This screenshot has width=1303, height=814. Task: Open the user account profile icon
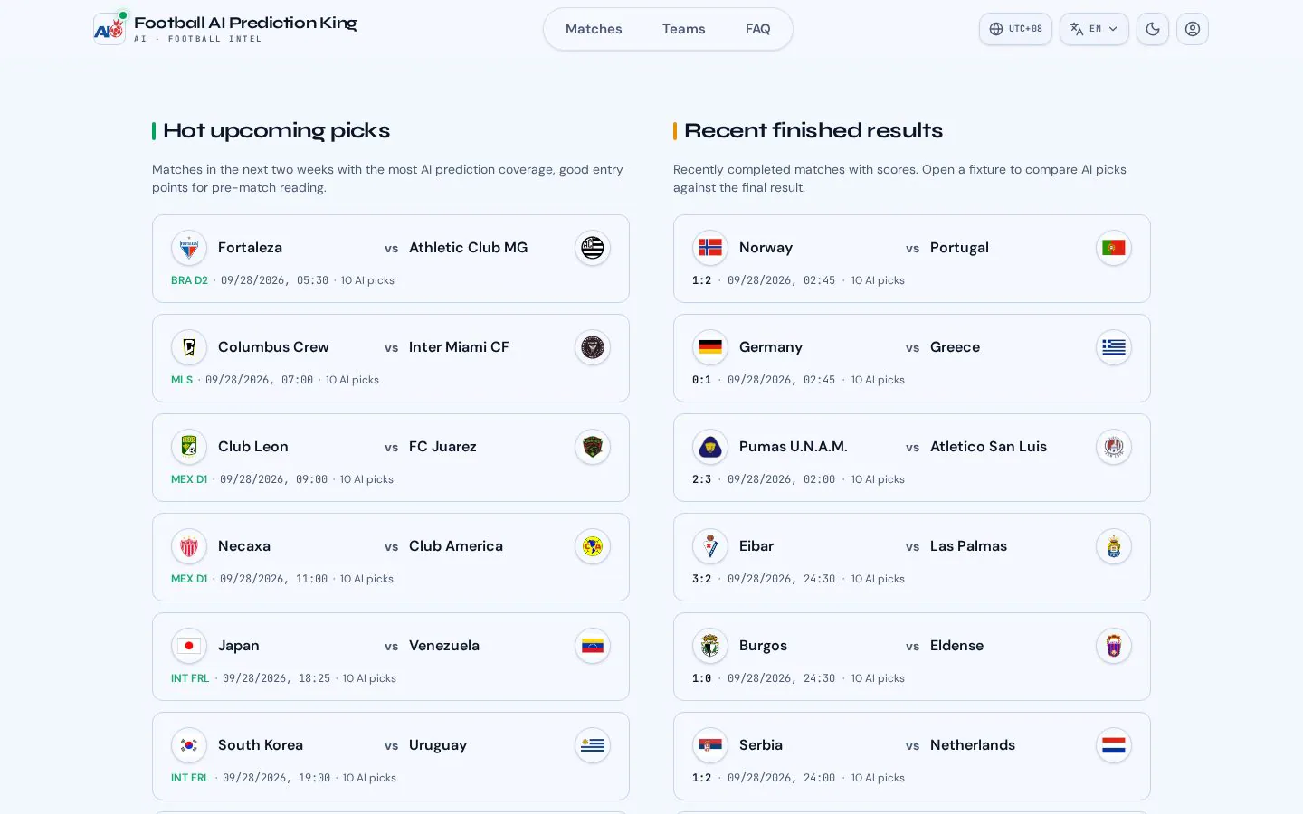(x=1193, y=29)
